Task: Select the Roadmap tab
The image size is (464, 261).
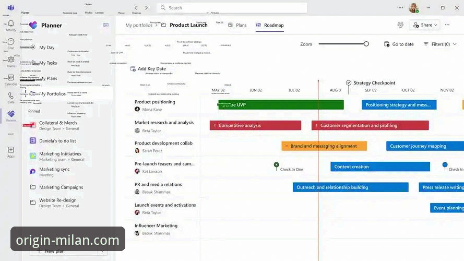Action: pyautogui.click(x=270, y=25)
